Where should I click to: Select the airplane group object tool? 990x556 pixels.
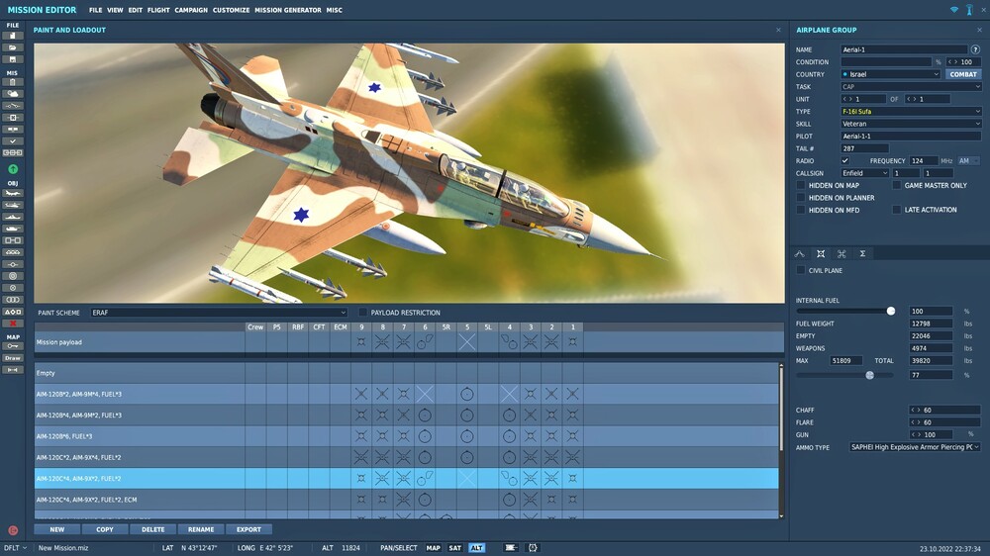point(13,193)
